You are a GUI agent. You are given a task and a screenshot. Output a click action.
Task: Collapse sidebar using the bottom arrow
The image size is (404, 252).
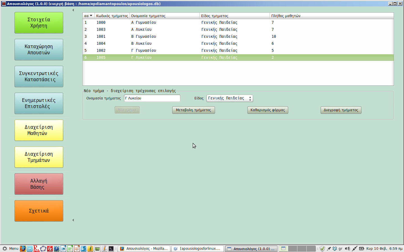point(73,220)
